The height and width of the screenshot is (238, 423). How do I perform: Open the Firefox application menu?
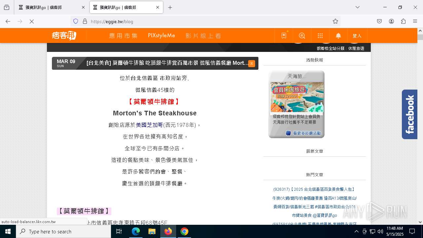point(415,21)
